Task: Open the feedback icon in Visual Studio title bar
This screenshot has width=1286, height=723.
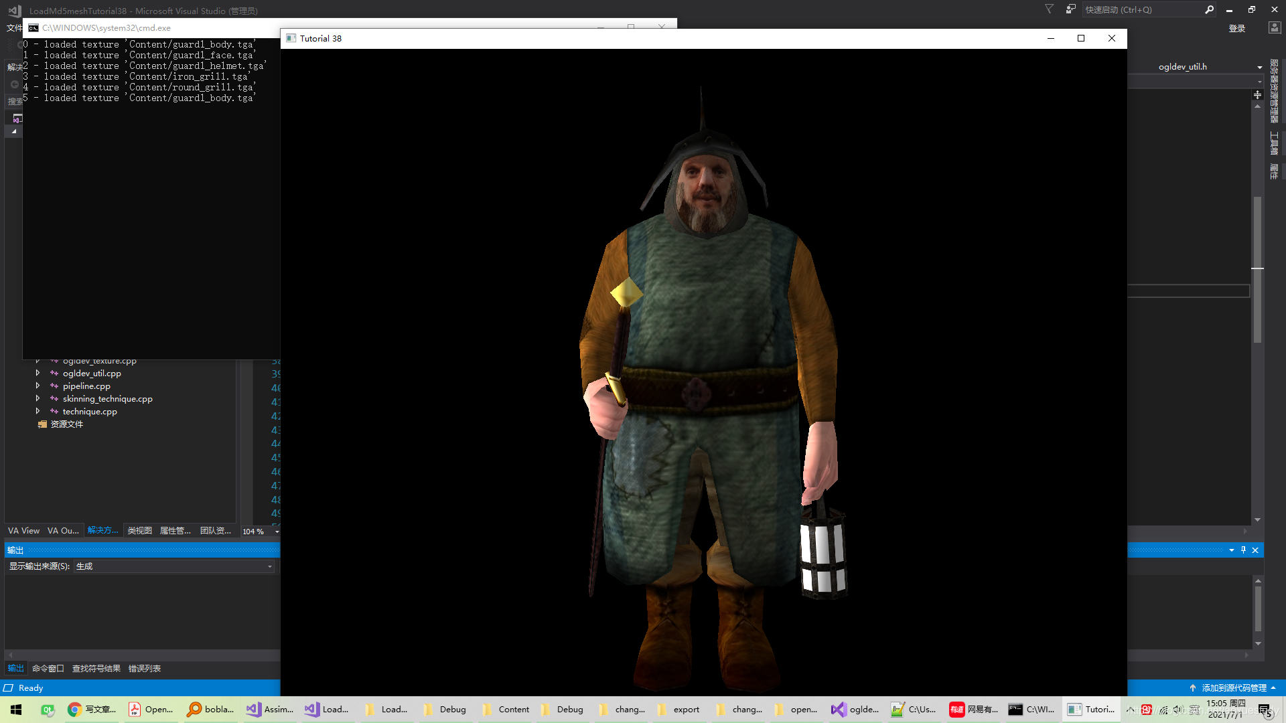Action: click(x=1071, y=9)
